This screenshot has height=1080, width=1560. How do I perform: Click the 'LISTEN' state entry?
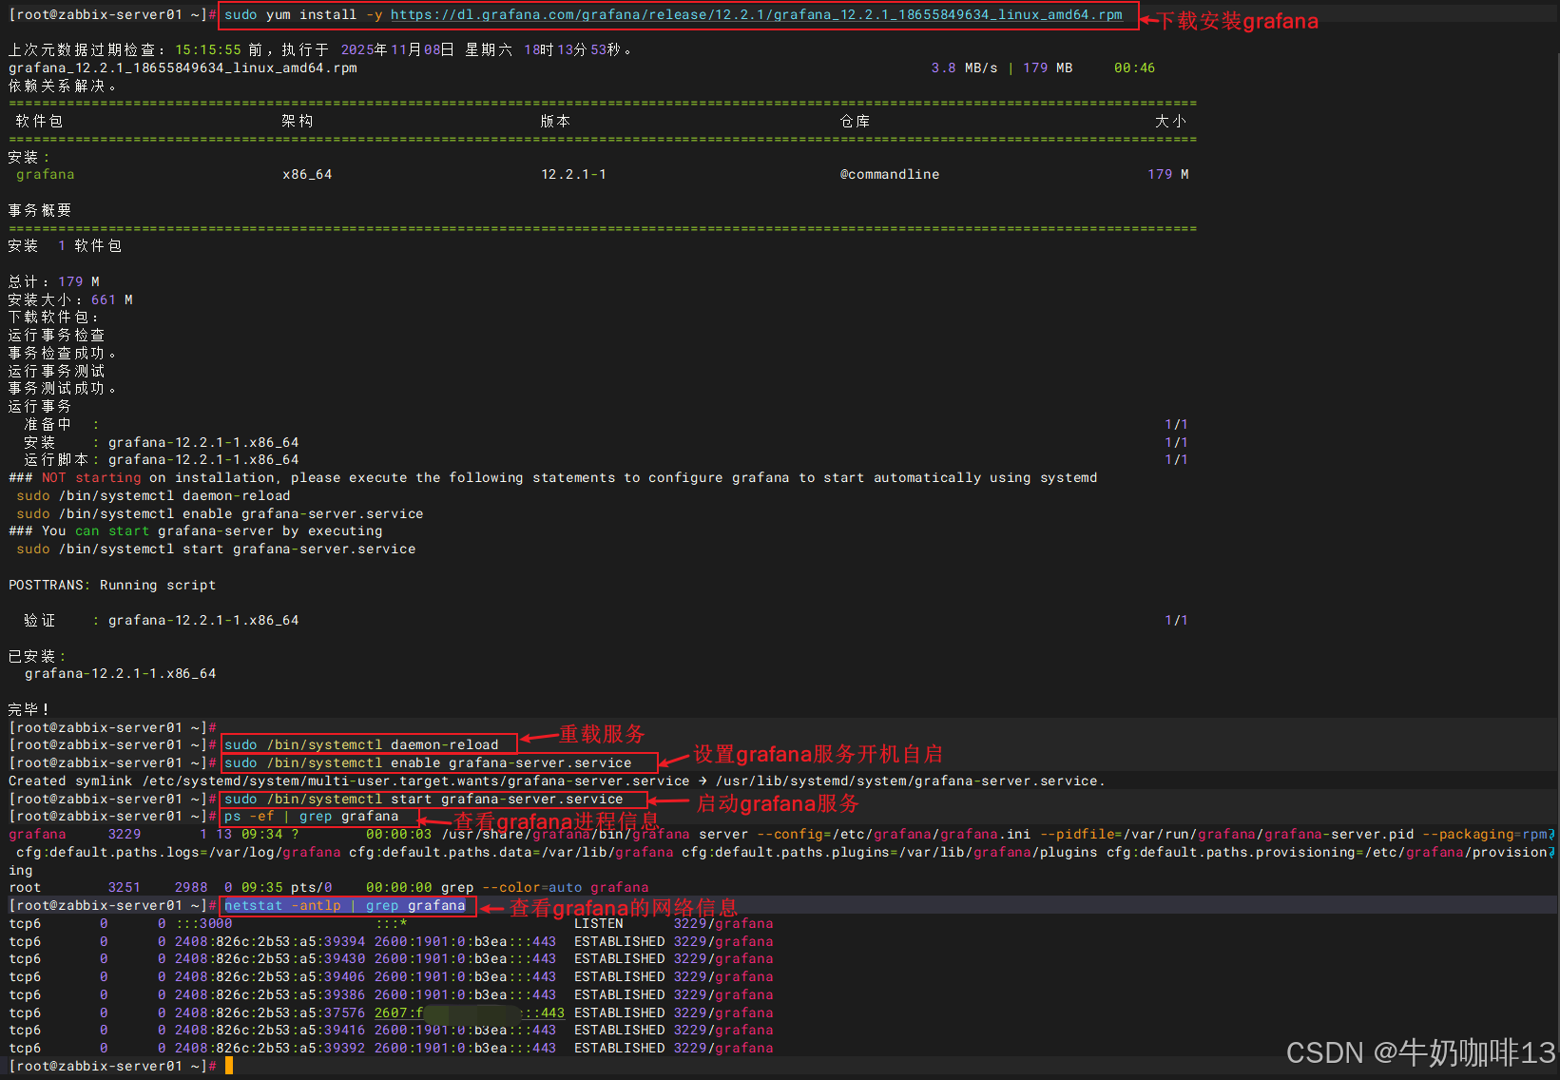599,923
